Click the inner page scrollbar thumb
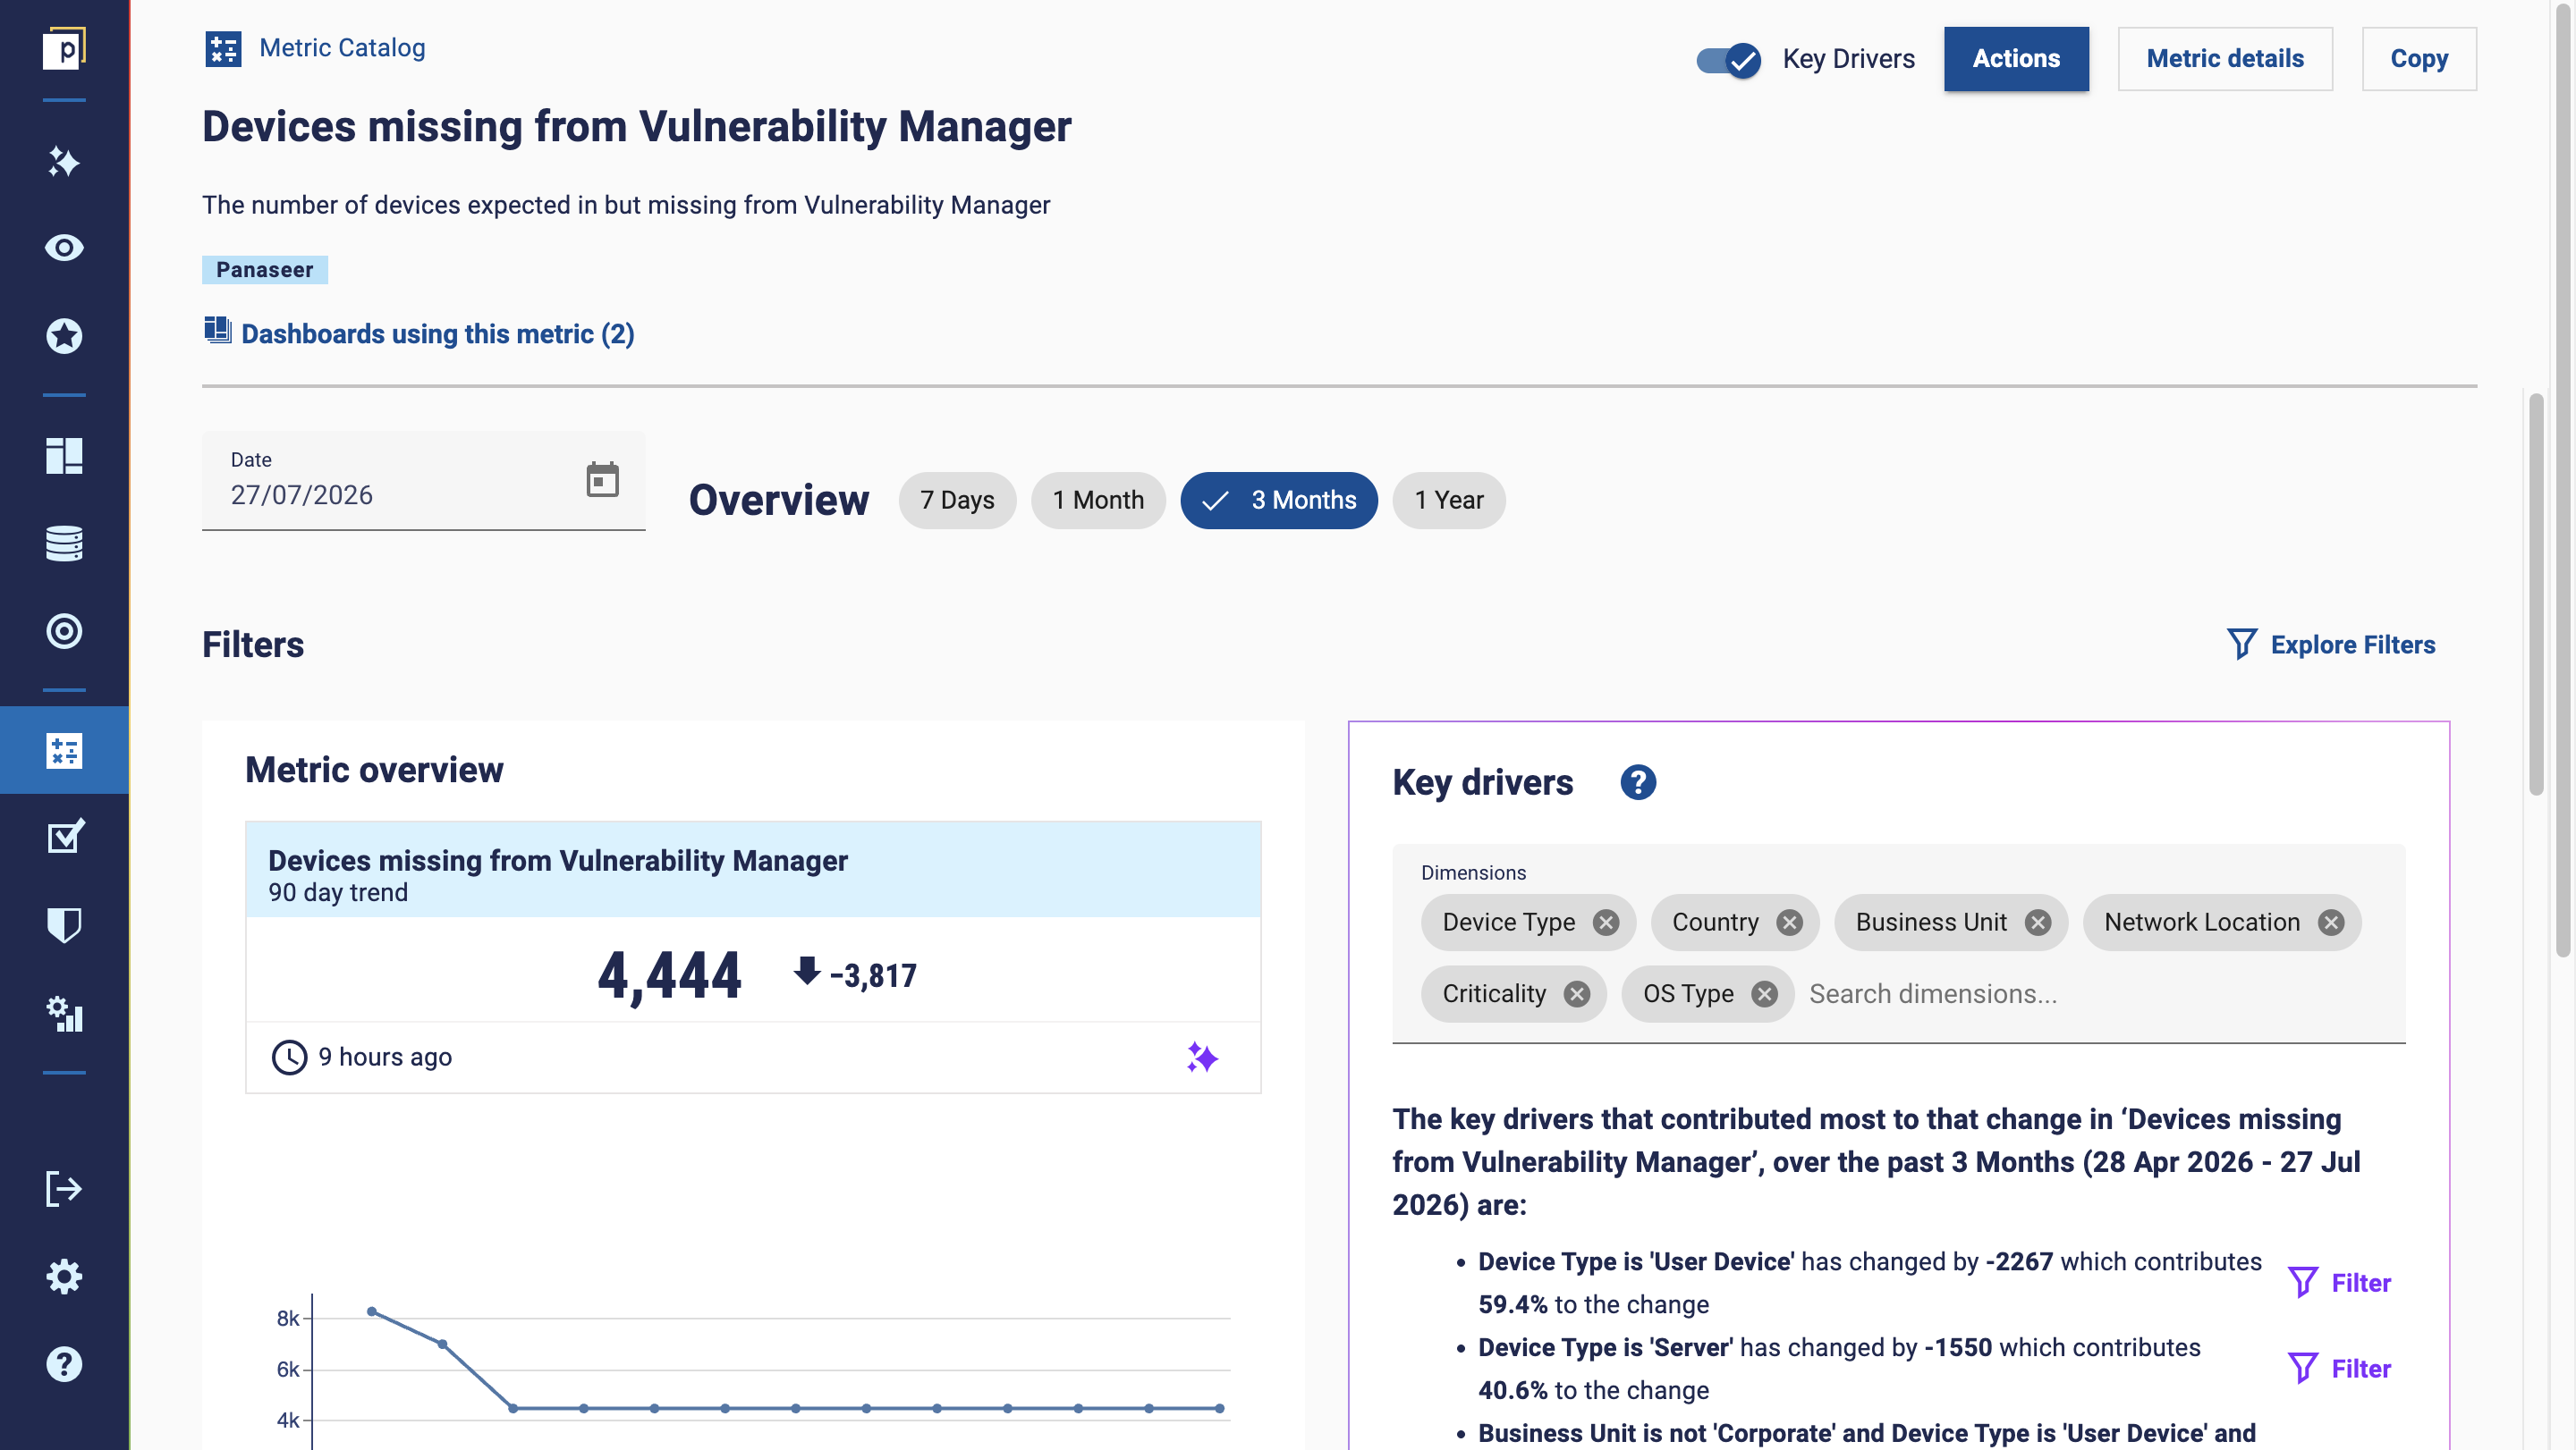The width and height of the screenshot is (2576, 1450). coord(2536,594)
